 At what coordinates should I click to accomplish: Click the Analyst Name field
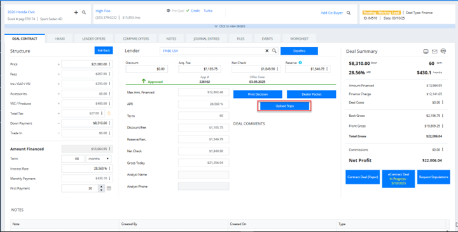coord(204,175)
